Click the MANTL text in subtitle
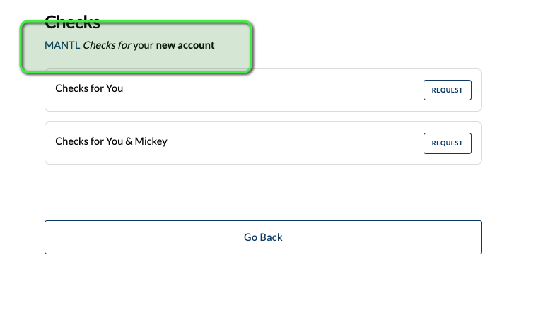Screen dimensions: 543x310 pyautogui.click(x=62, y=46)
